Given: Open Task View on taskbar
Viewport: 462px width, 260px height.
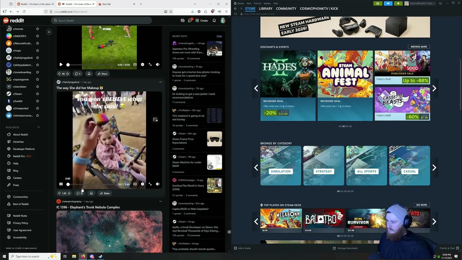Looking at the screenshot, I should point(65,256).
